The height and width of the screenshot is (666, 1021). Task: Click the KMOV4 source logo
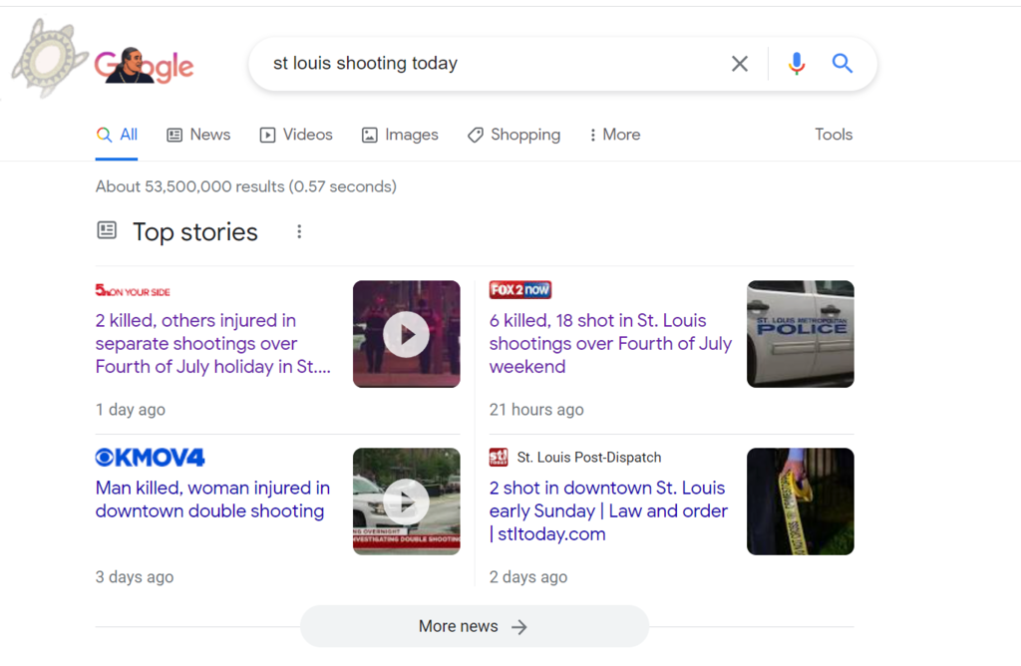pyautogui.click(x=150, y=457)
